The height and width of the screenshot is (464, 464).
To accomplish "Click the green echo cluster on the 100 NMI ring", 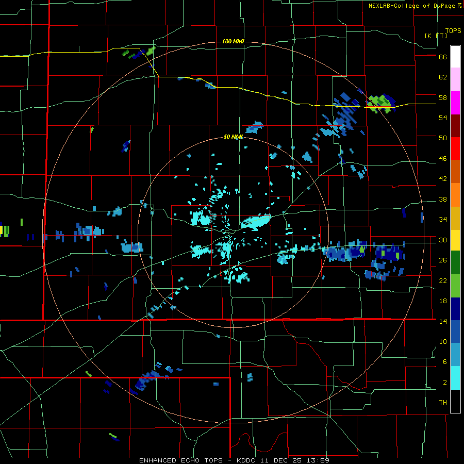I will [381, 103].
